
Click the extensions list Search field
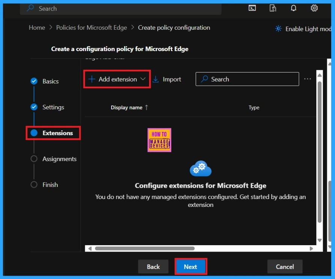point(247,79)
